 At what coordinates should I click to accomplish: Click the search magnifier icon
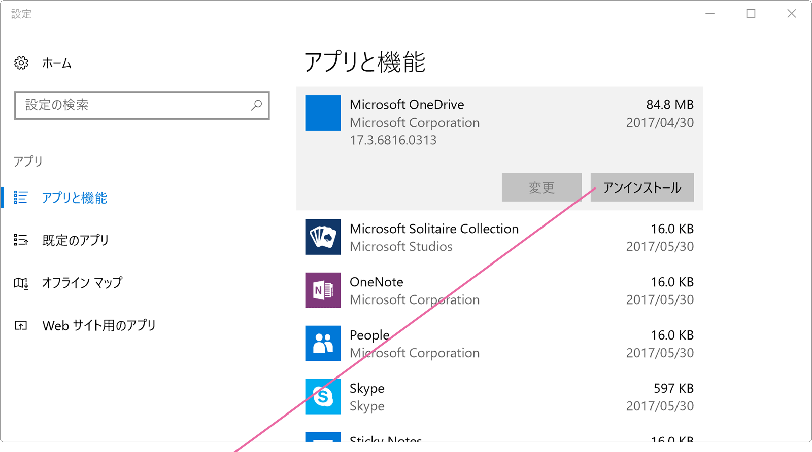click(256, 105)
